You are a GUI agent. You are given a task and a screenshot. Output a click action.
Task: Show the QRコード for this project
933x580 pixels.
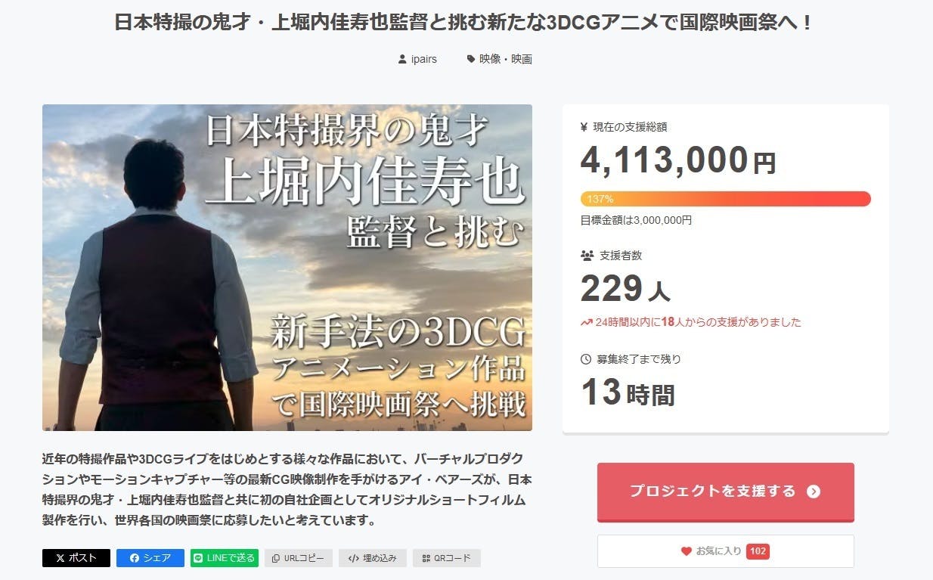point(446,558)
